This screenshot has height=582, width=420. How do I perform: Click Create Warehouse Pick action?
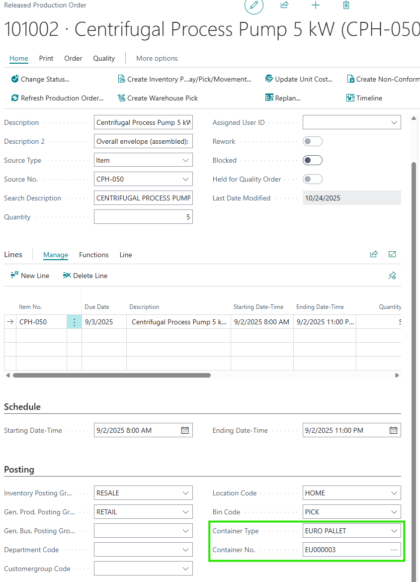pyautogui.click(x=158, y=98)
